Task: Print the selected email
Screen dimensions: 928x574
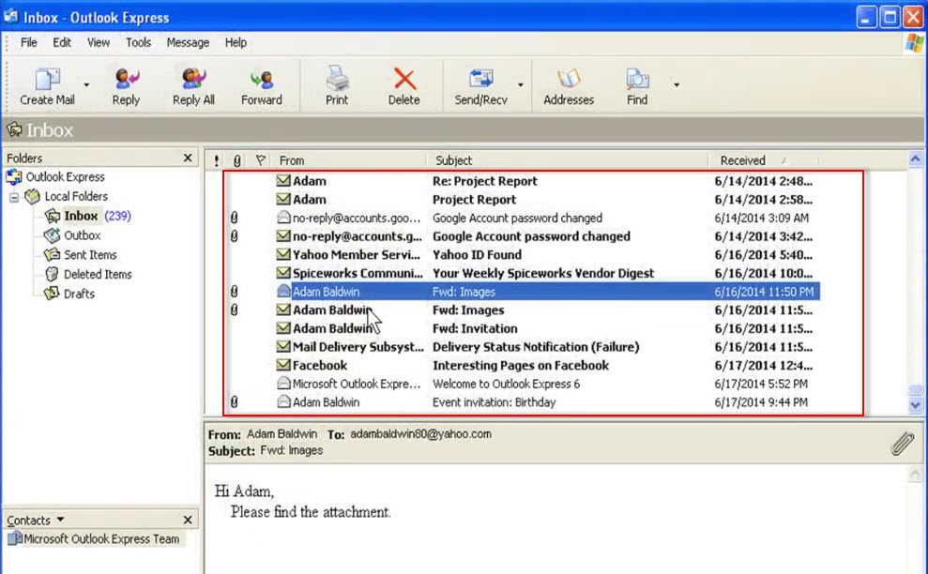Action: tap(337, 85)
